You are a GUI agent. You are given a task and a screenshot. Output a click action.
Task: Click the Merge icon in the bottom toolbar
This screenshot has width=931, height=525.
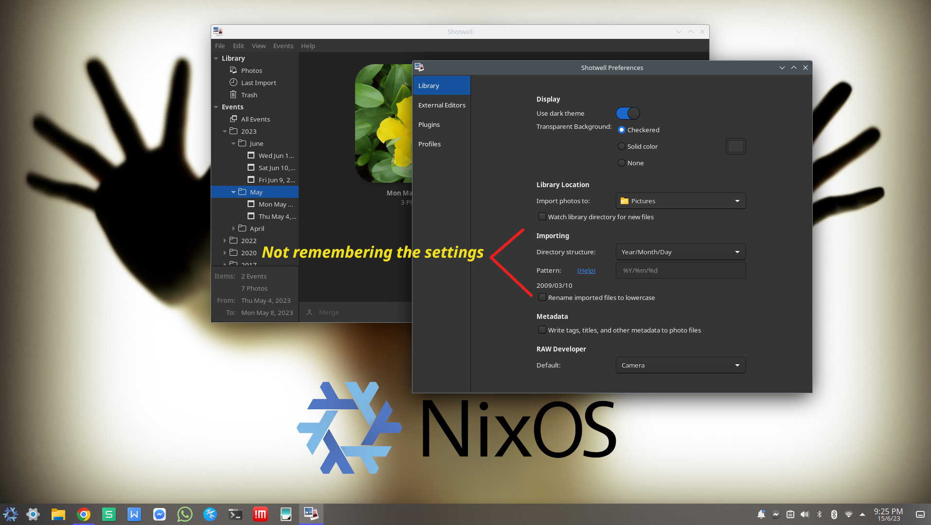[x=309, y=312]
